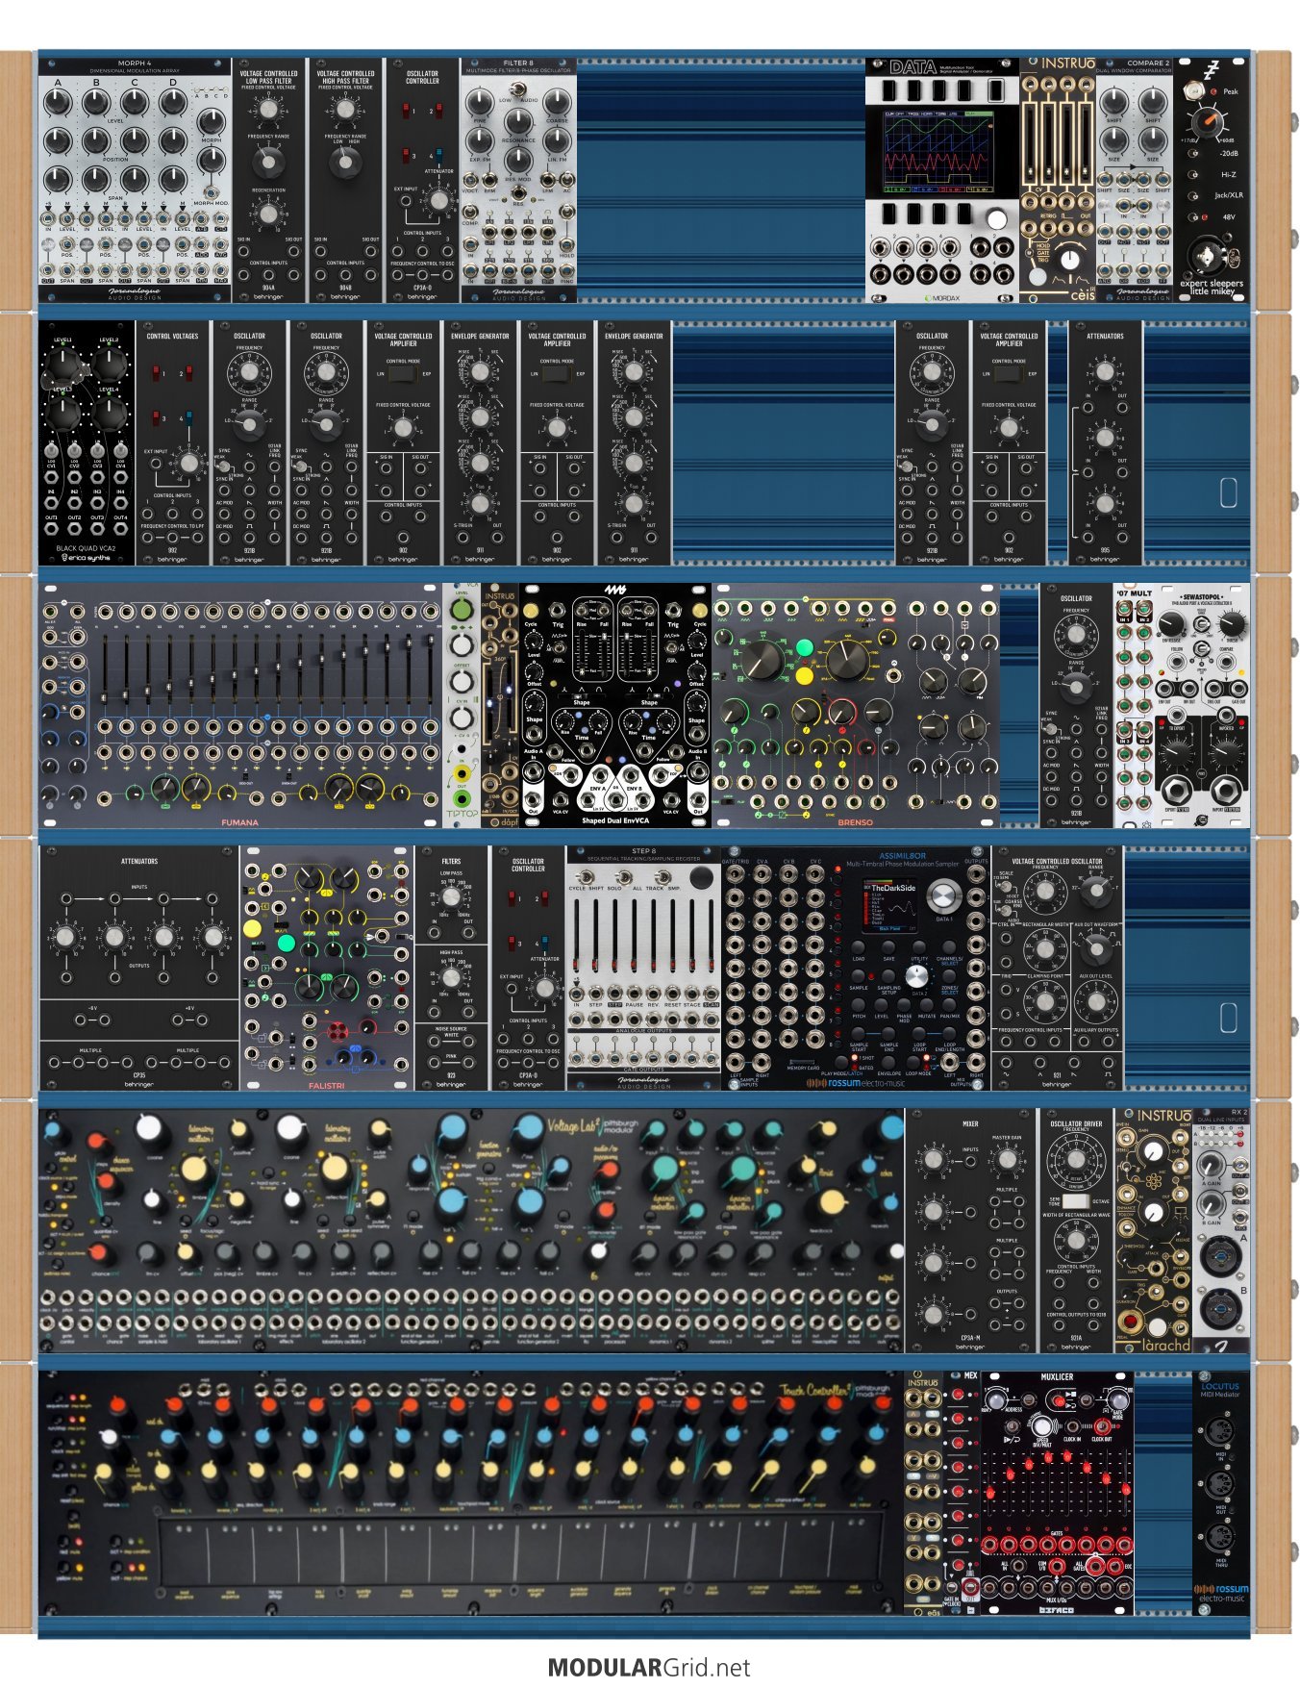Click XLR input B on the RX 2
This screenshot has width=1300, height=1688.
point(1219,1310)
